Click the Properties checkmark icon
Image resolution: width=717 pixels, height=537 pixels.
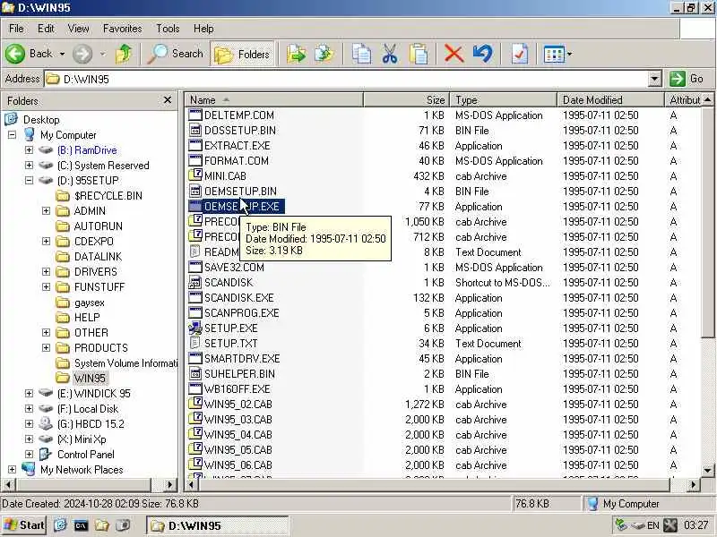[x=520, y=54]
